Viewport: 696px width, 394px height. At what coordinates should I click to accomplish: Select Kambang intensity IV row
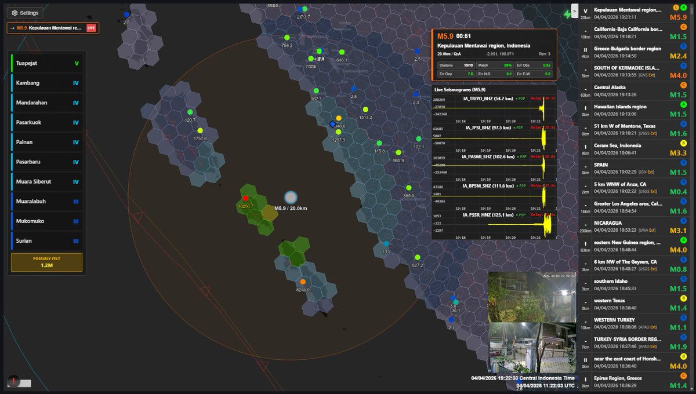pyautogui.click(x=47, y=83)
